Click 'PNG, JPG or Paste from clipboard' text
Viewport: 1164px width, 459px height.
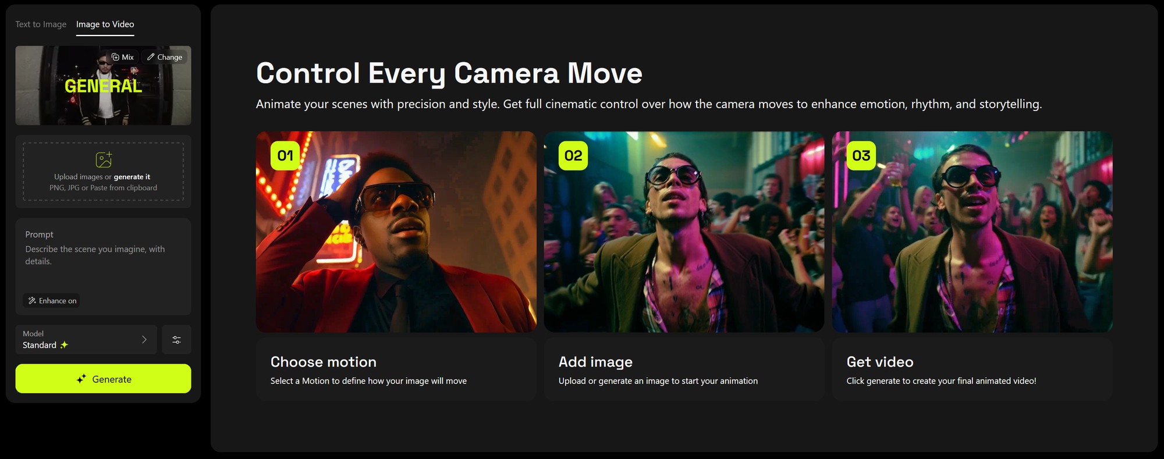(x=103, y=188)
